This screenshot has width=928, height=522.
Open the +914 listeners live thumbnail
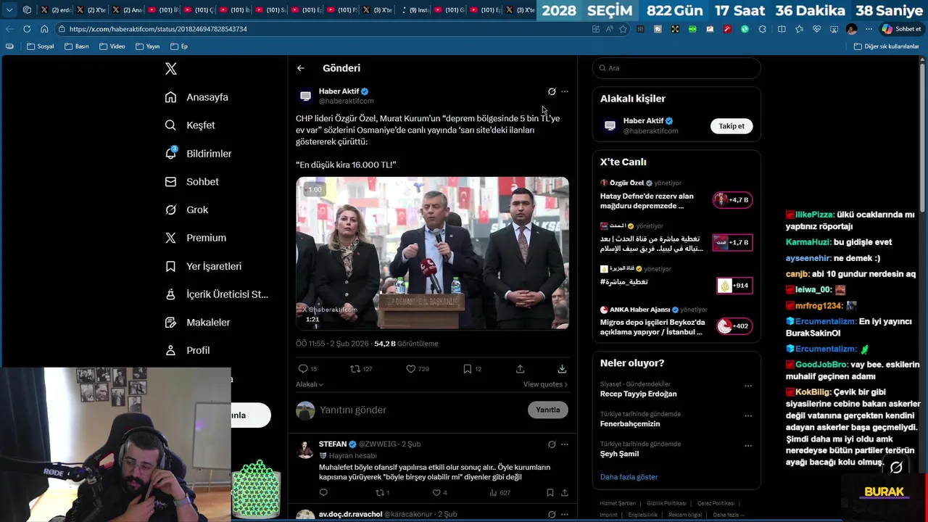734,286
